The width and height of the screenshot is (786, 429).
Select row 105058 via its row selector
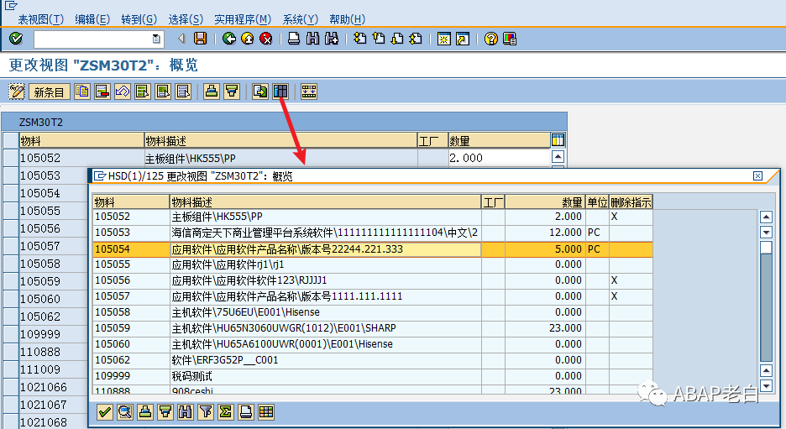[x=11, y=263]
